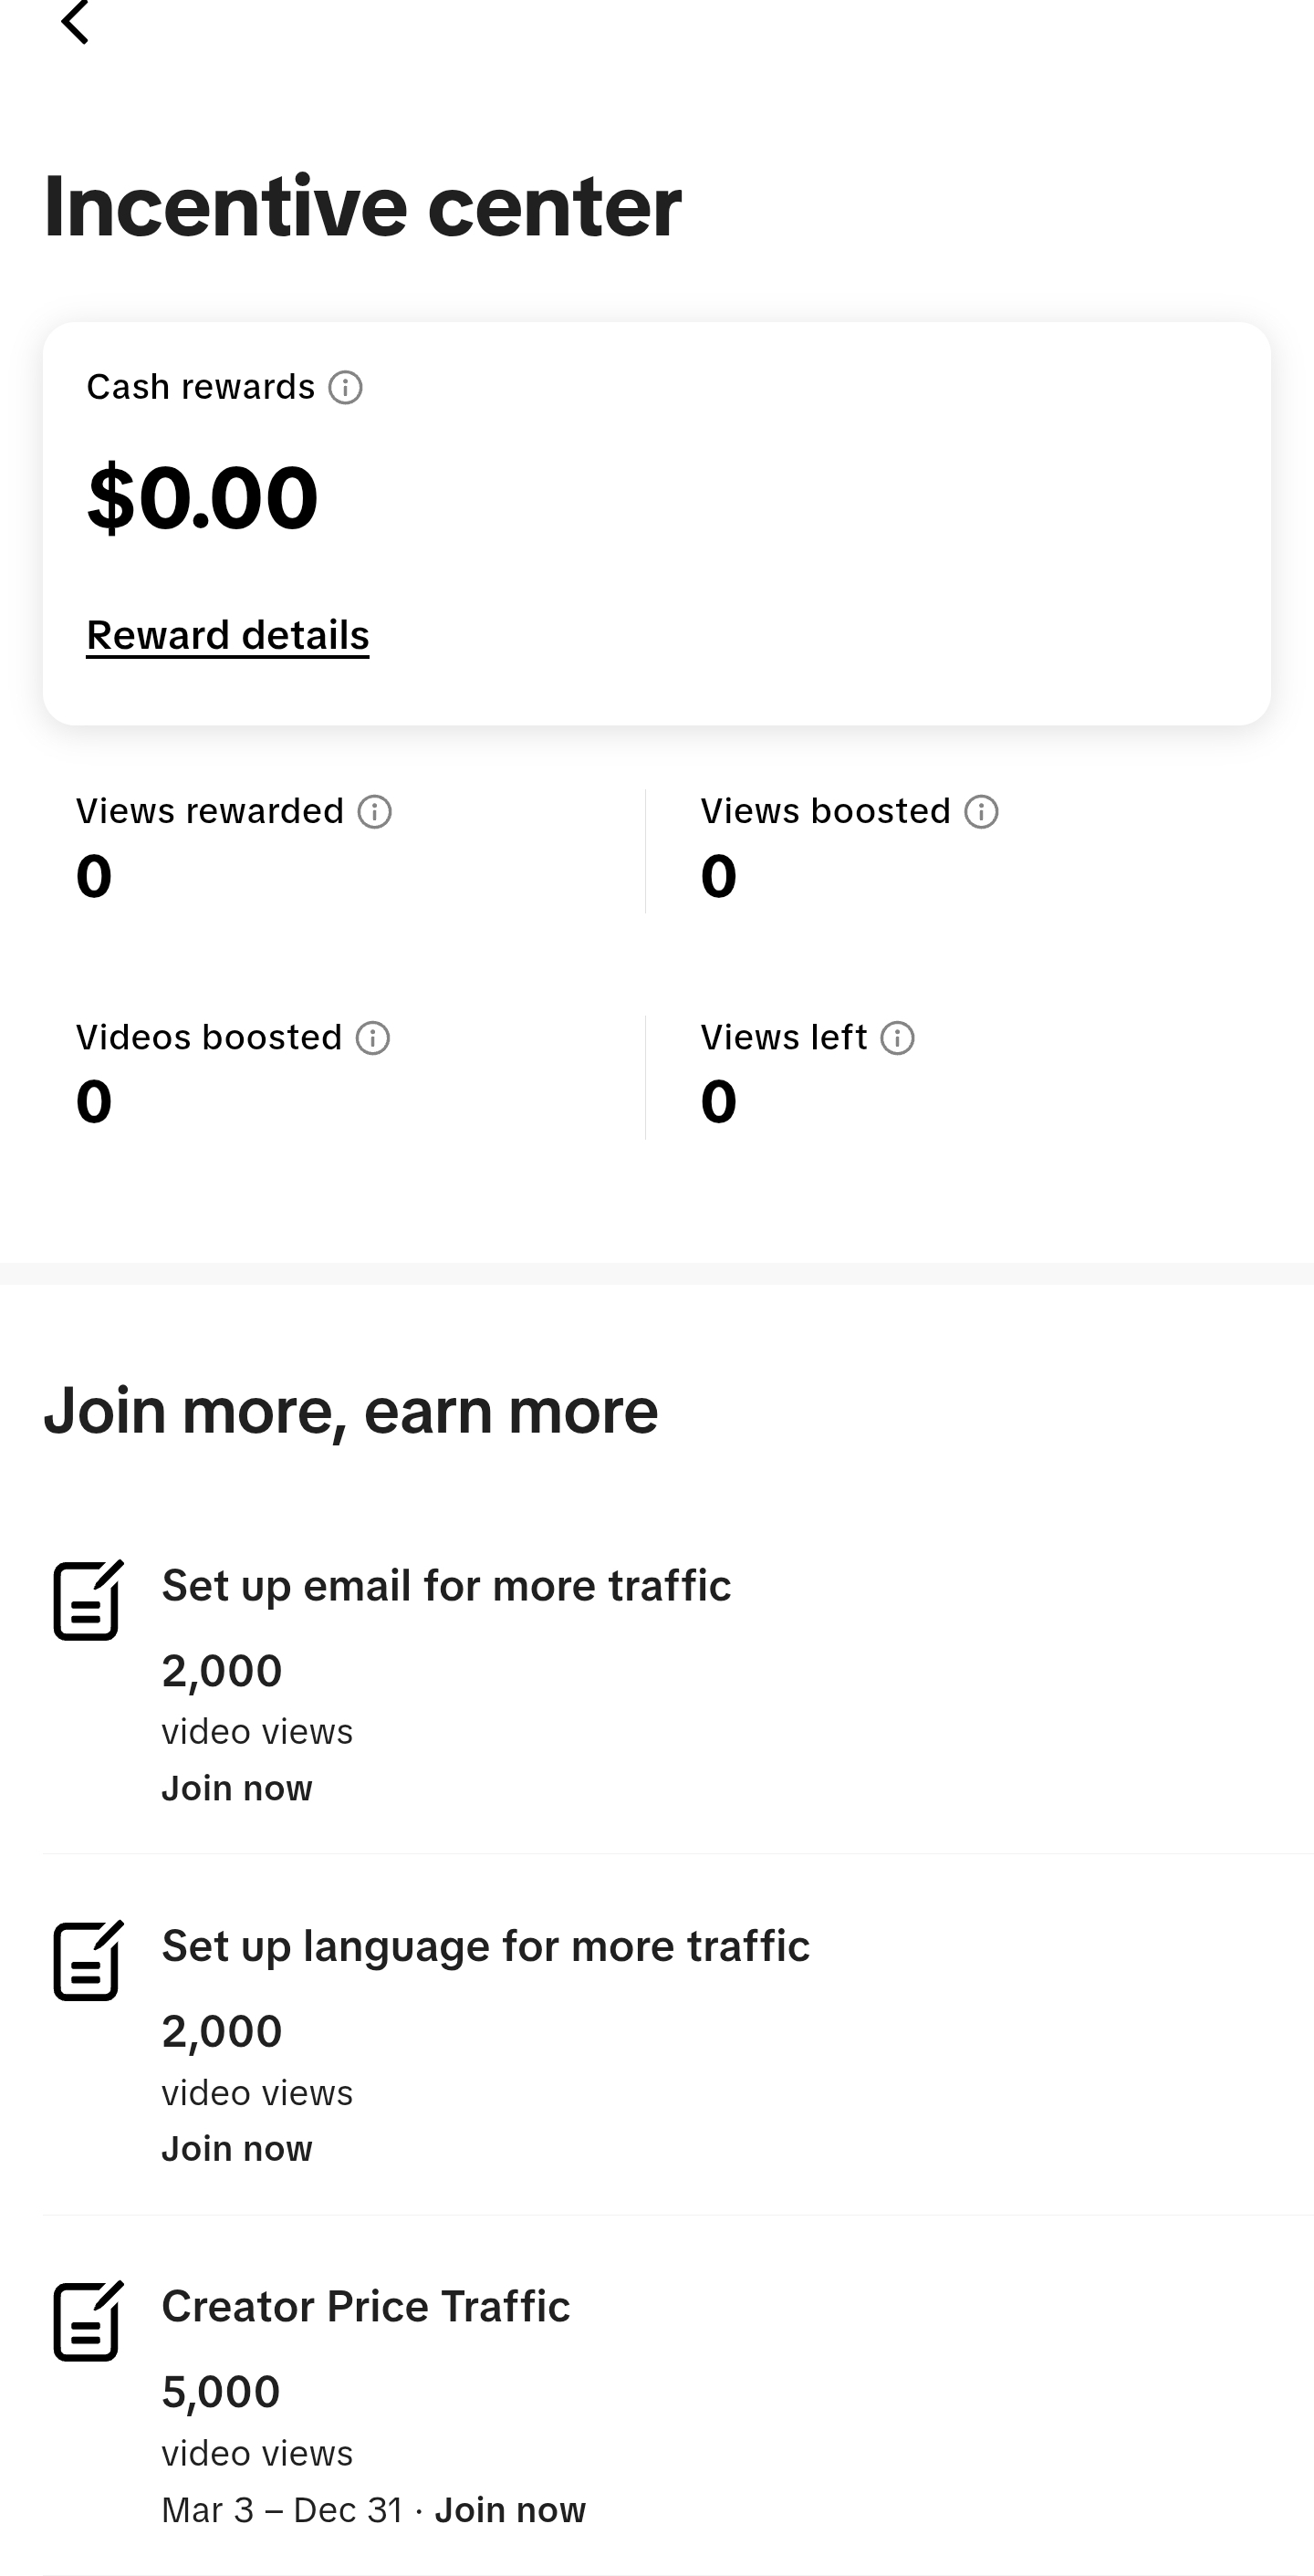Screen dimensions: 1314x2576
Task: Join now for language traffic setup
Action: click(x=237, y=2148)
